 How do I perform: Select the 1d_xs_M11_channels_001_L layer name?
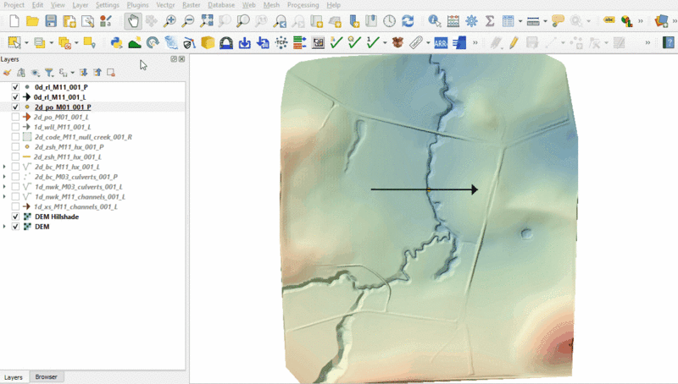(75, 206)
